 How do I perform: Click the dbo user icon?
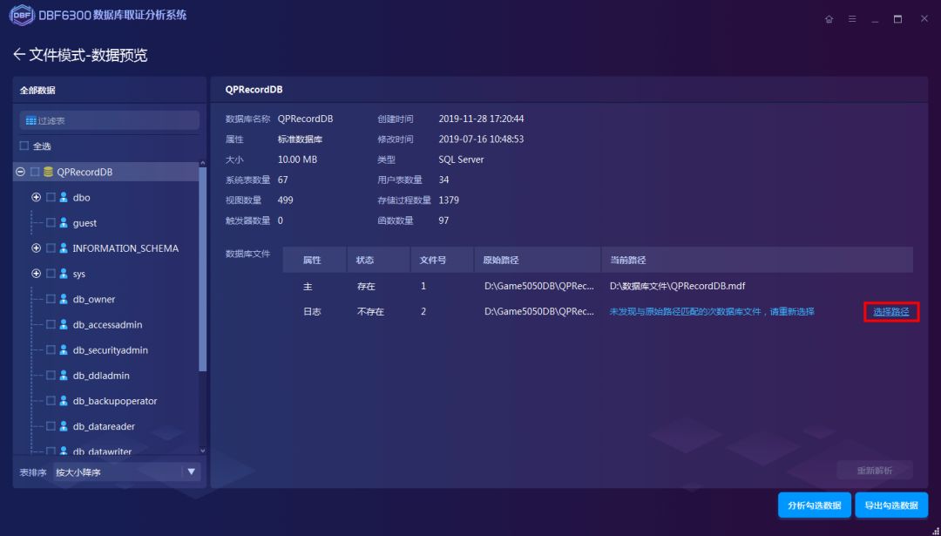[x=64, y=198]
